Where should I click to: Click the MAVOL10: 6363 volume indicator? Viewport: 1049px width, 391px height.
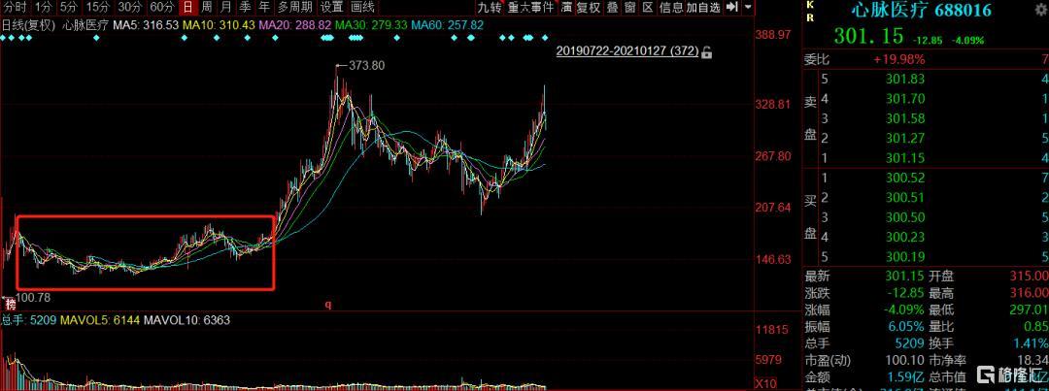(x=186, y=320)
